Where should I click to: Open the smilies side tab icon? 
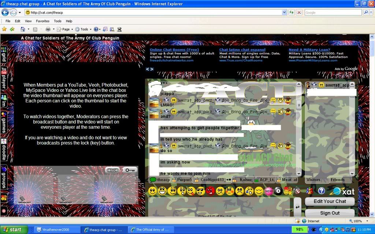point(4,198)
